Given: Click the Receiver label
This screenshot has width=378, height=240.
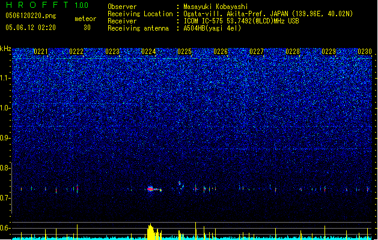Looking at the screenshot, I should click(x=122, y=21).
